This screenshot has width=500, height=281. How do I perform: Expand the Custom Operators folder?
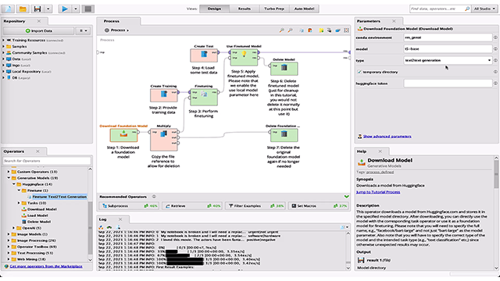point(9,172)
